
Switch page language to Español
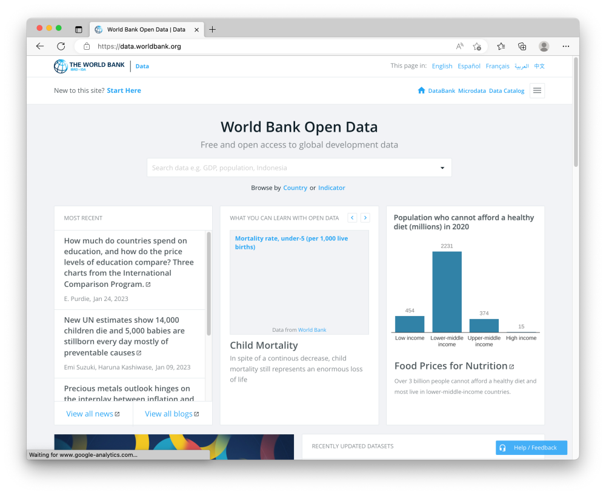469,66
